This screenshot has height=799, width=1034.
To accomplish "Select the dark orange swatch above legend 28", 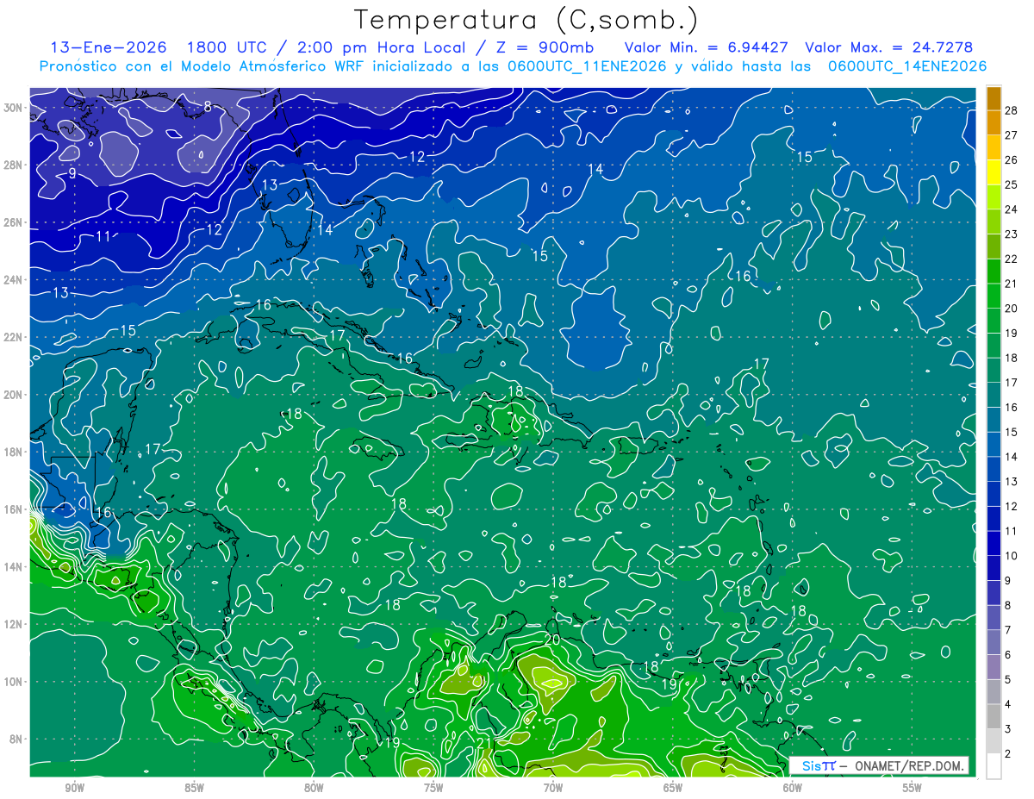I will 994,98.
